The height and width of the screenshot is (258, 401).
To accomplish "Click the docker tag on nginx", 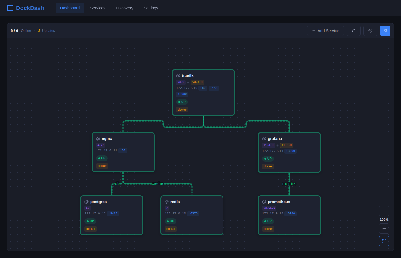I will (x=102, y=166).
